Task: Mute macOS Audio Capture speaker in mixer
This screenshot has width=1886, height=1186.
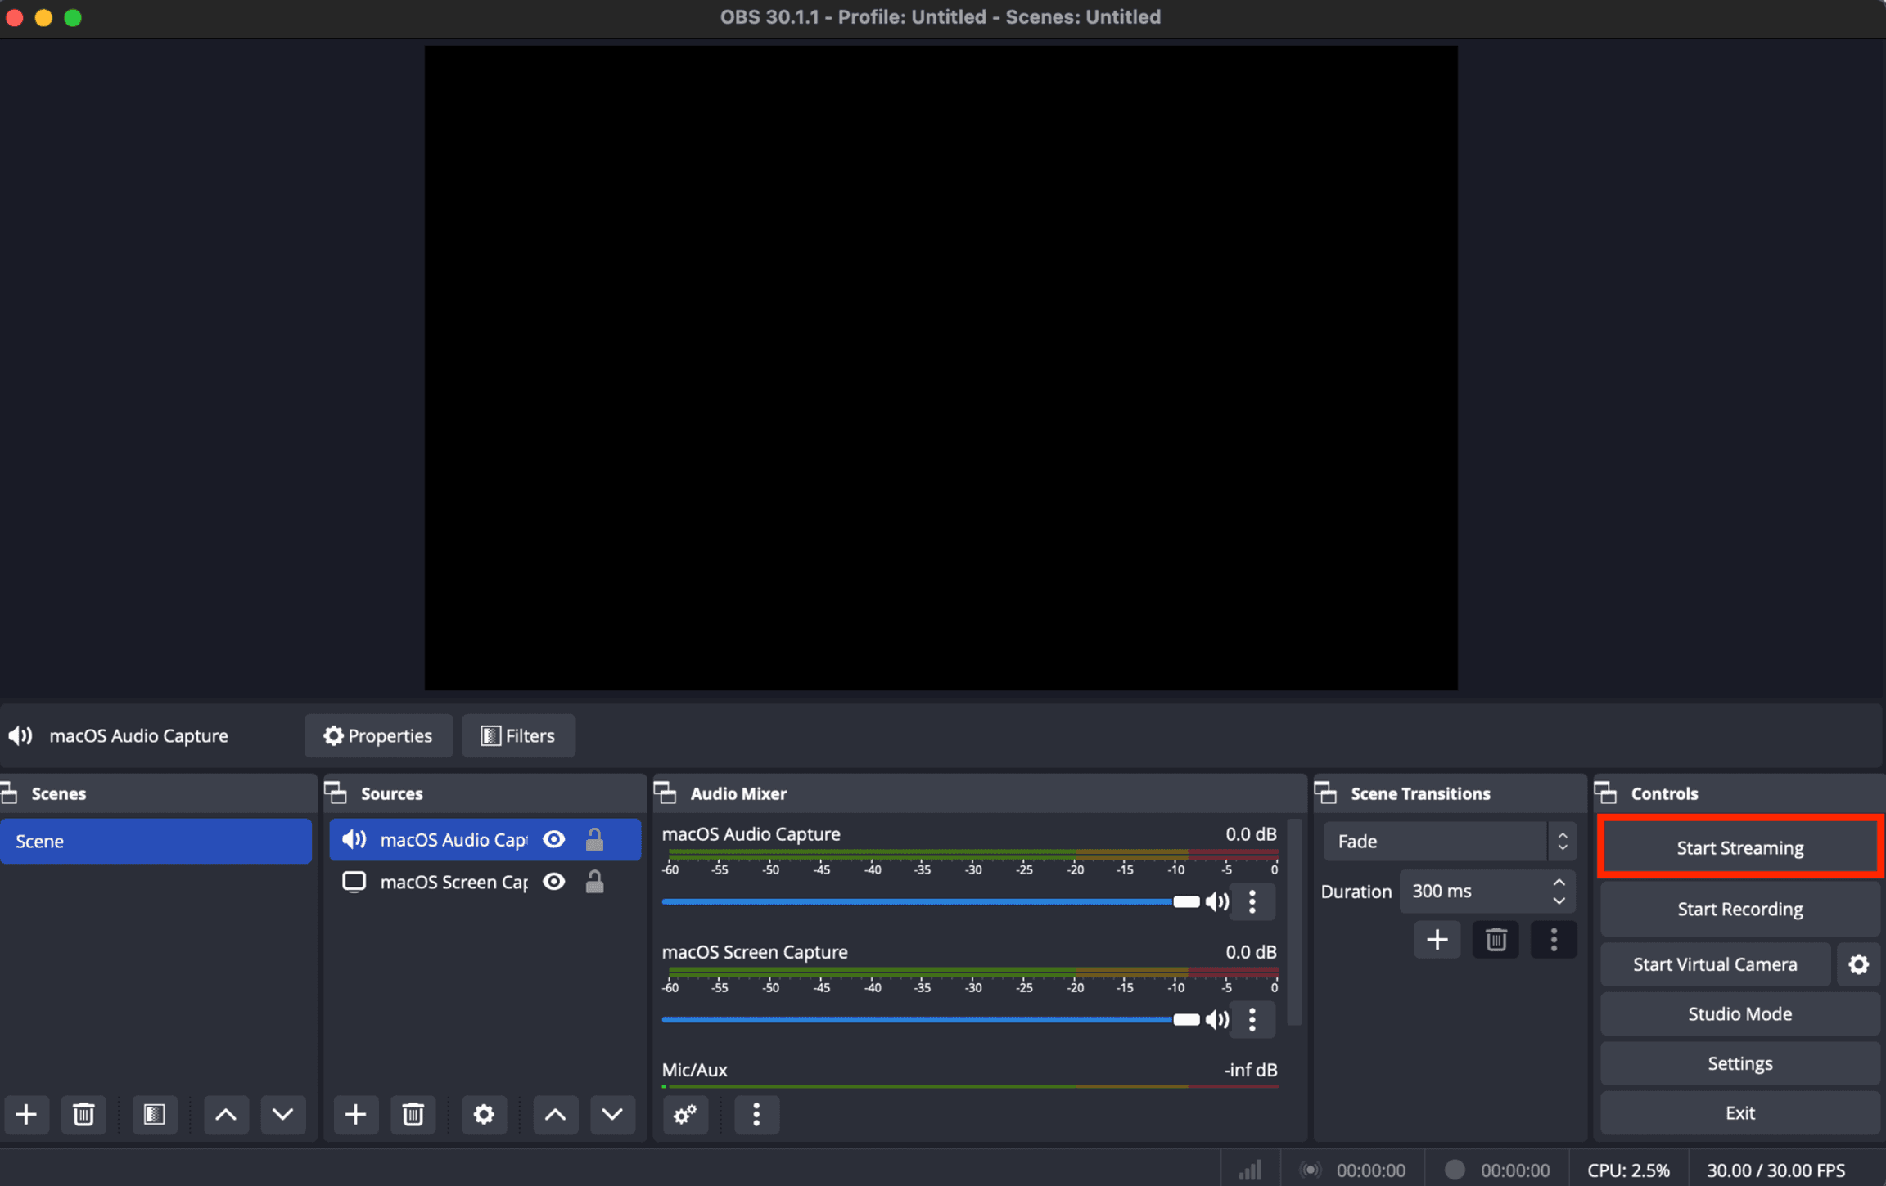Action: [1217, 901]
